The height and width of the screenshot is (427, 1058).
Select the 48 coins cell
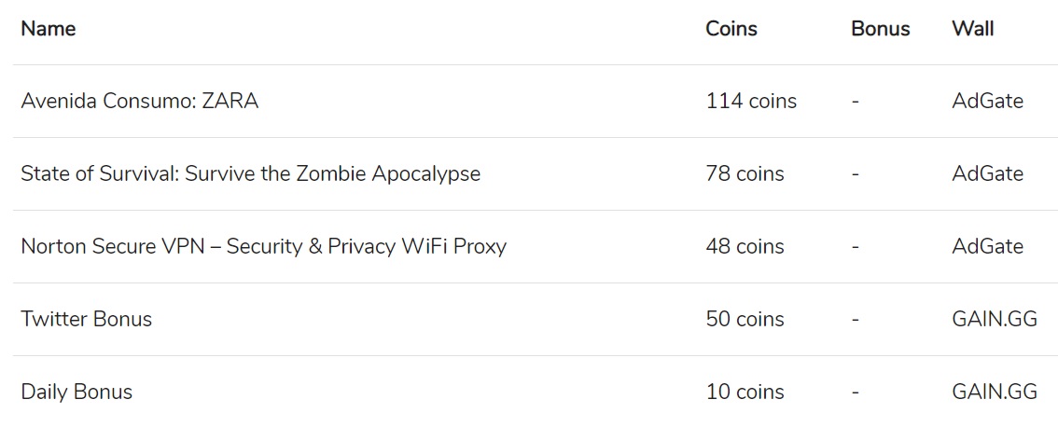(745, 247)
